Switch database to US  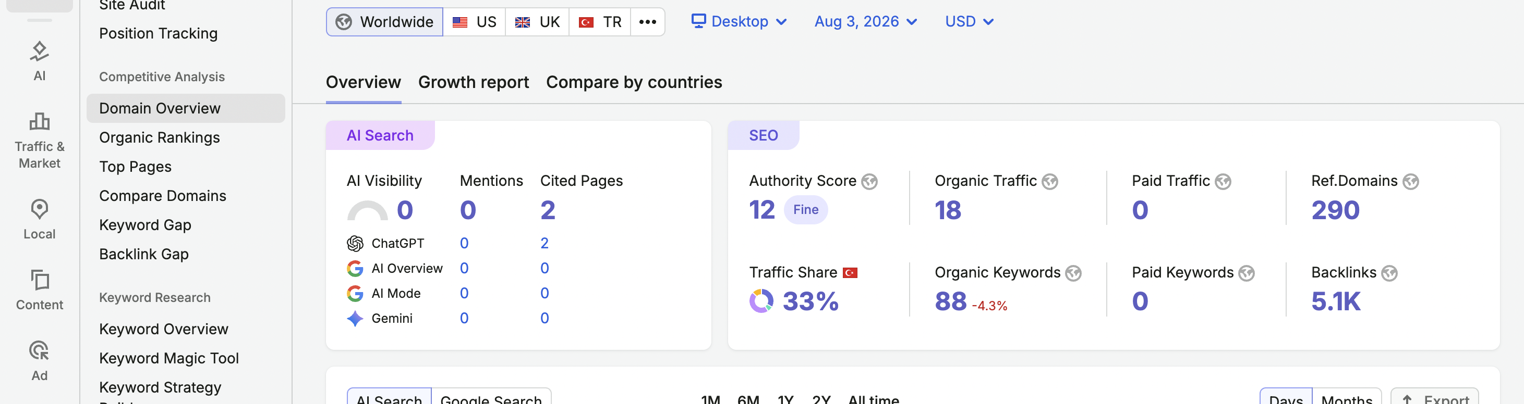pos(475,22)
